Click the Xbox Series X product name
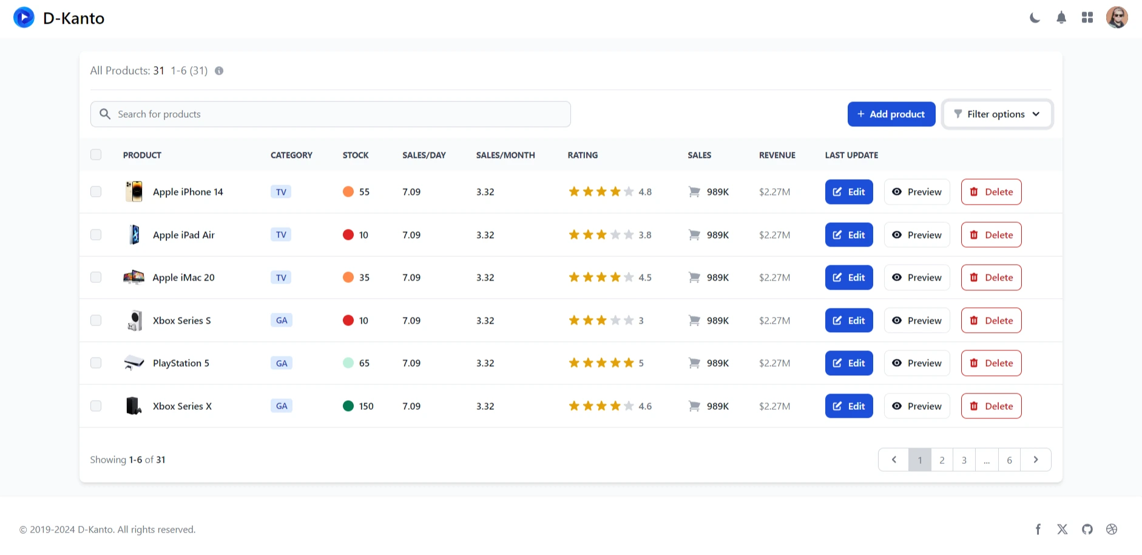Screen dimensions: 1142x555 182,406
